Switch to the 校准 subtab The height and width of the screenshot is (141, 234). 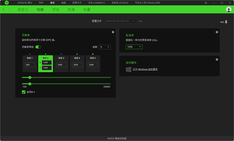point(71,9)
